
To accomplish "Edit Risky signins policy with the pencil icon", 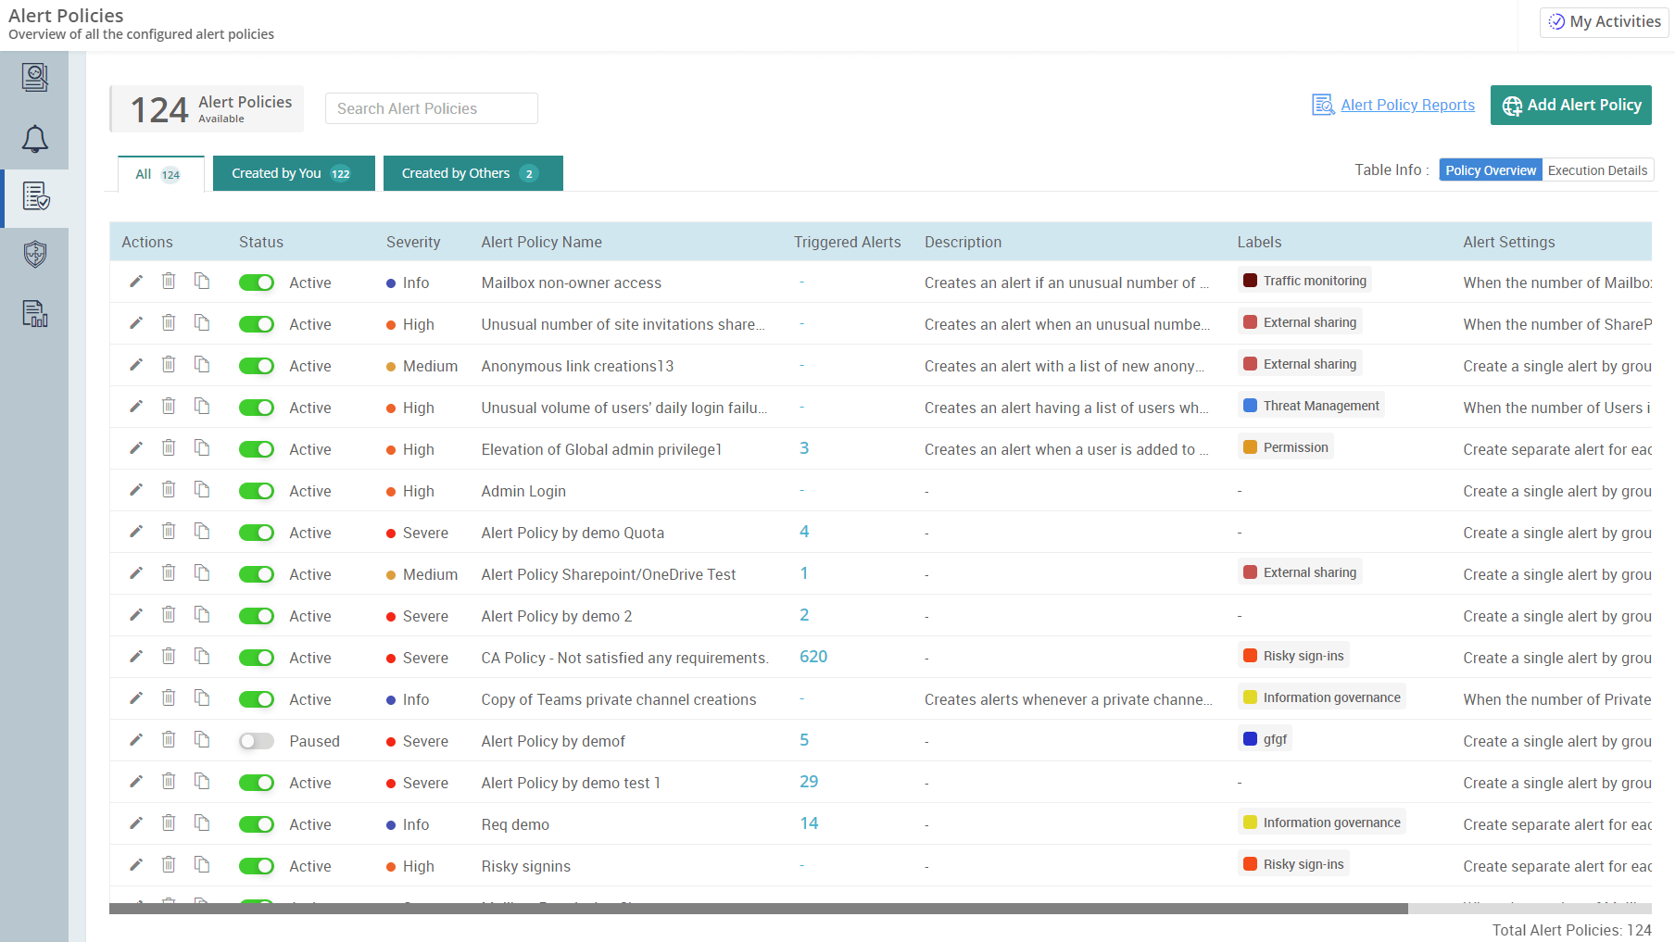I will click(135, 864).
